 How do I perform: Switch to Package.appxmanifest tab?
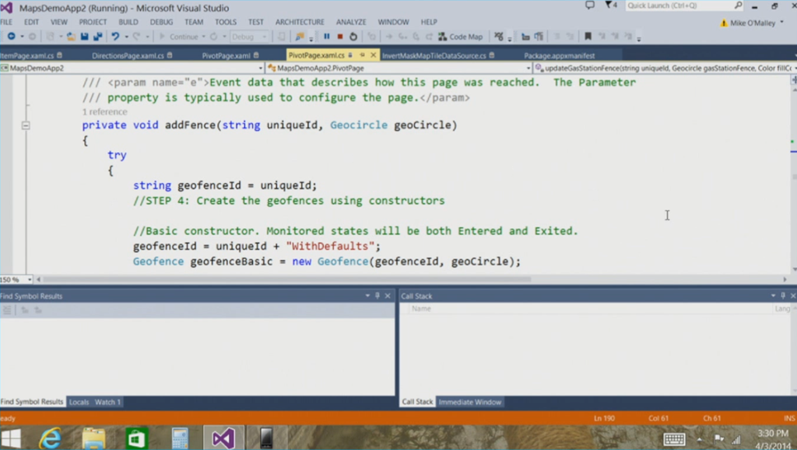[x=559, y=55]
